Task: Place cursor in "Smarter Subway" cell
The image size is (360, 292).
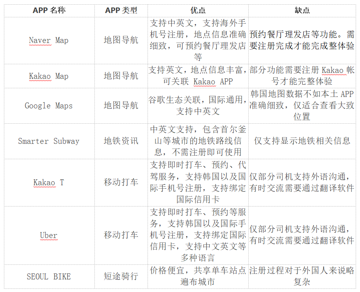Action: pos(49,141)
